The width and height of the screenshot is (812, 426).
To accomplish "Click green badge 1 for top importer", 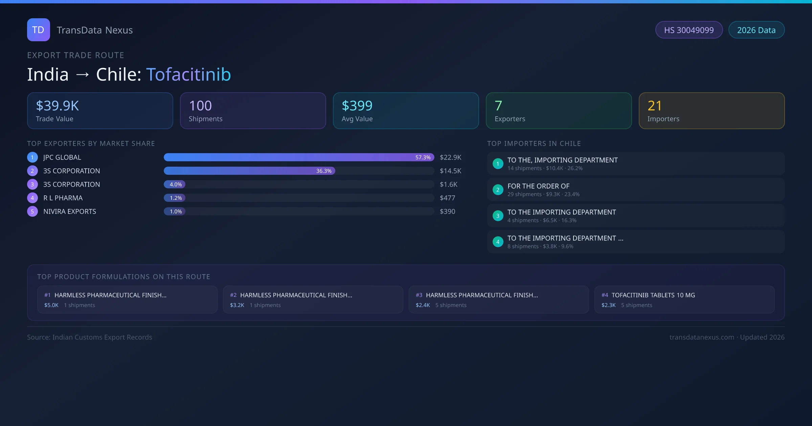I will pos(498,164).
